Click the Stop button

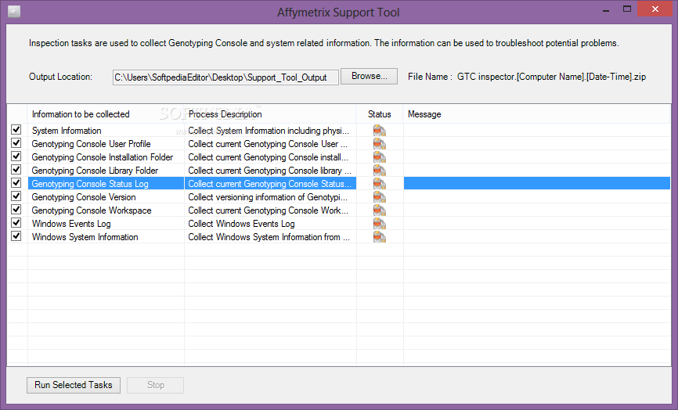click(155, 385)
